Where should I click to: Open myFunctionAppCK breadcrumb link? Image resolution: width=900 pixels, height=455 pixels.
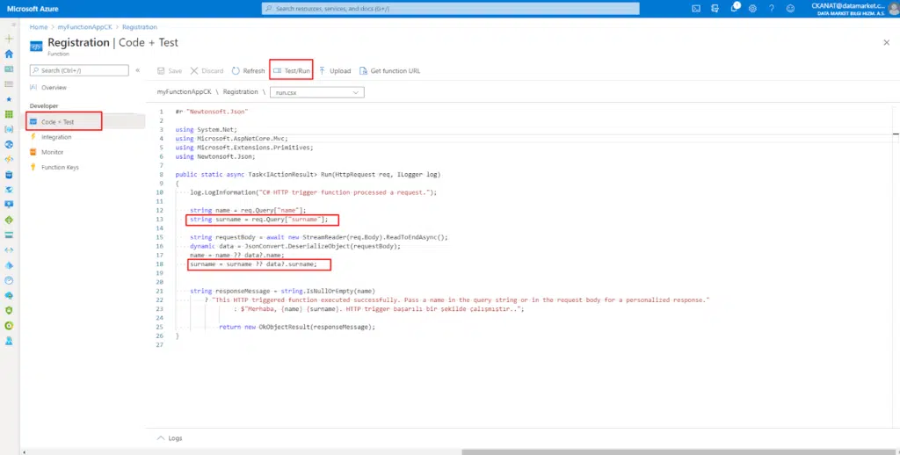click(x=85, y=27)
